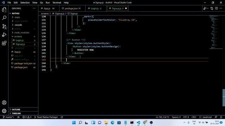Click the REGISTER NOW text on line 140

pos(85,50)
